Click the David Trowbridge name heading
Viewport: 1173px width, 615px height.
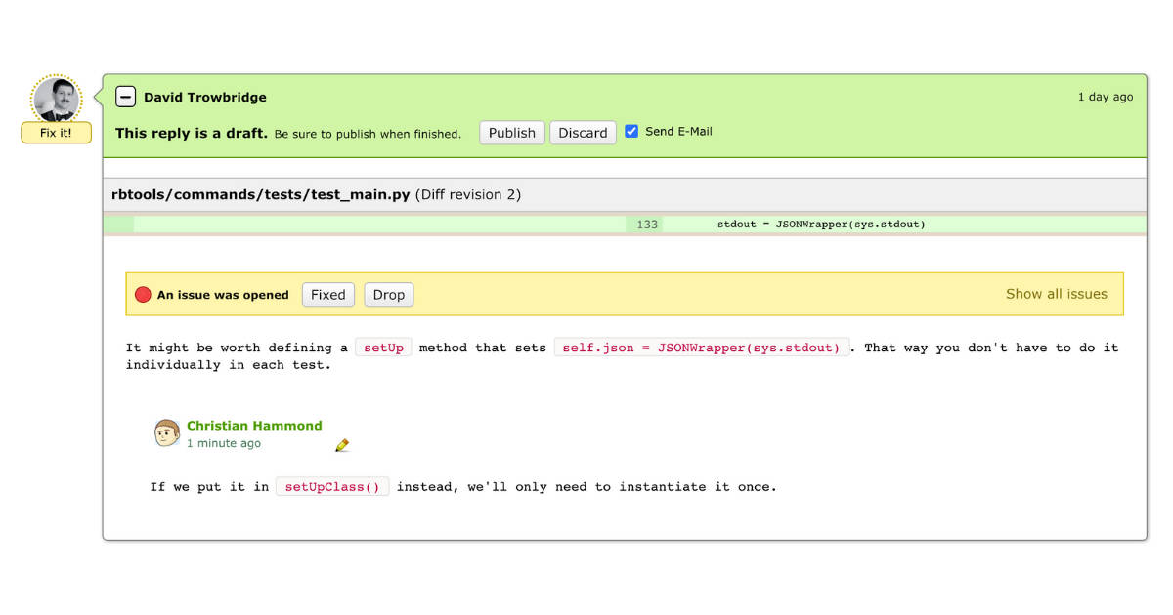tap(205, 97)
